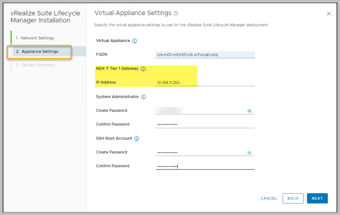
Task: Click the SSH Root Account info icon
Action: pyautogui.click(x=137, y=139)
